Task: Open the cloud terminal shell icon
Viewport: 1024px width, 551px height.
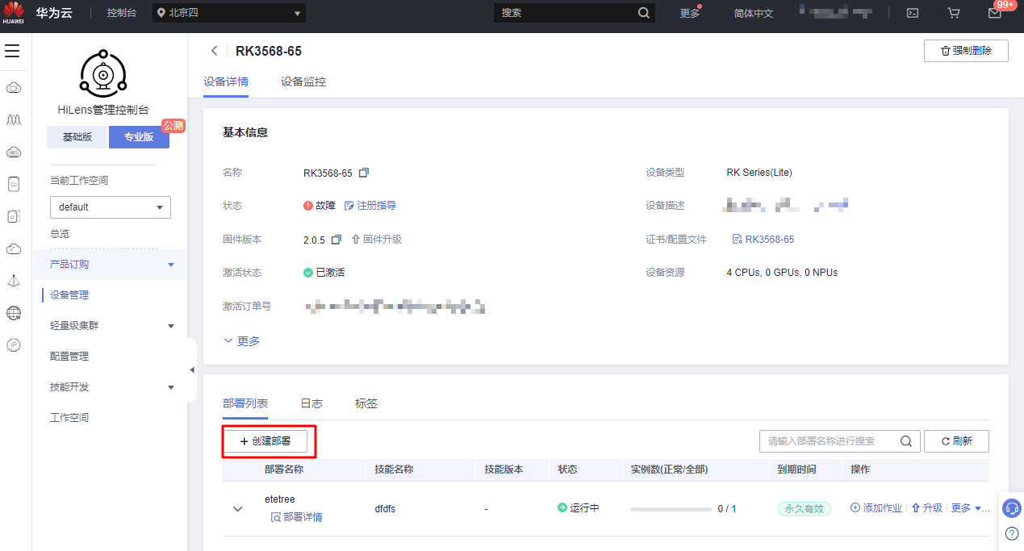Action: coord(913,13)
